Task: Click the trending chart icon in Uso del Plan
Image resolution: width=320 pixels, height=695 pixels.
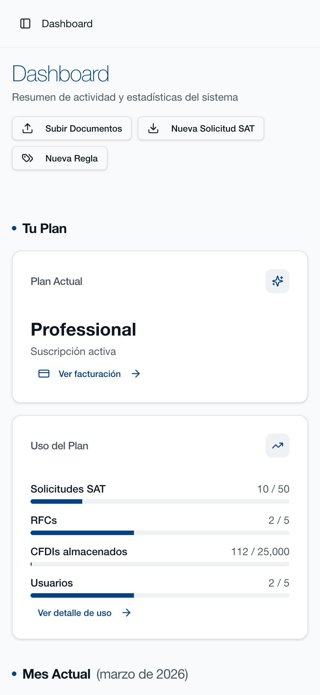Action: coord(278,446)
